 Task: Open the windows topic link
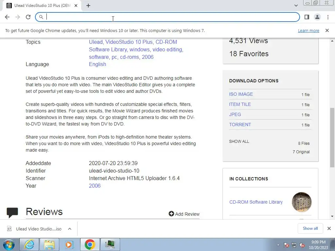coord(139,50)
